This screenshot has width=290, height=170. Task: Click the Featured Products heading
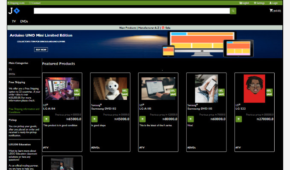pyautogui.click(x=59, y=64)
